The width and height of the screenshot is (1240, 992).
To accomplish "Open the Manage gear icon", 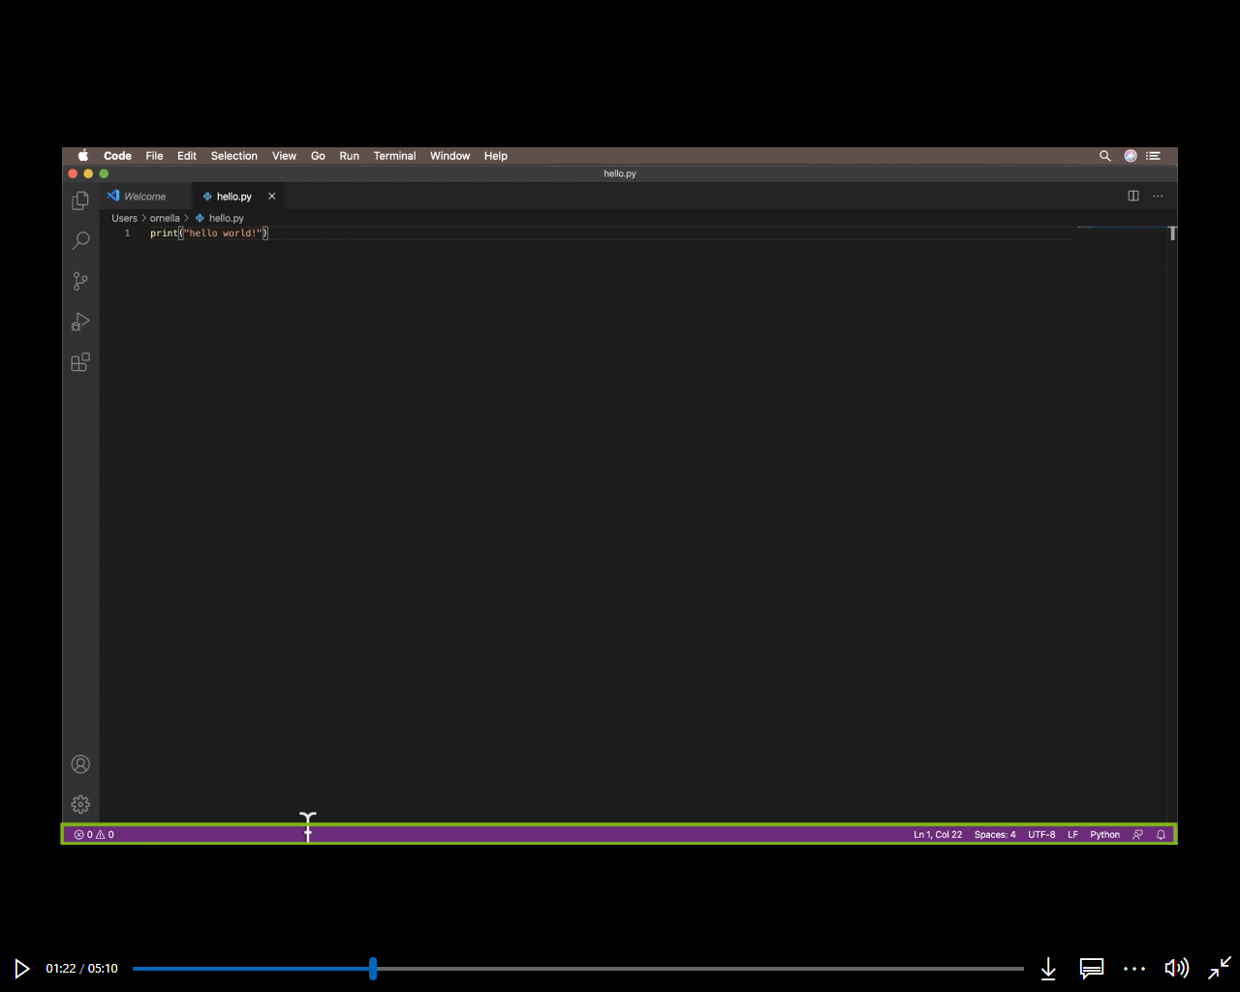I will (x=80, y=804).
